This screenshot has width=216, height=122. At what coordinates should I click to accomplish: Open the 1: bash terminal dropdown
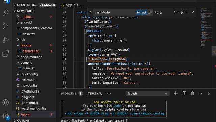coord(147,94)
